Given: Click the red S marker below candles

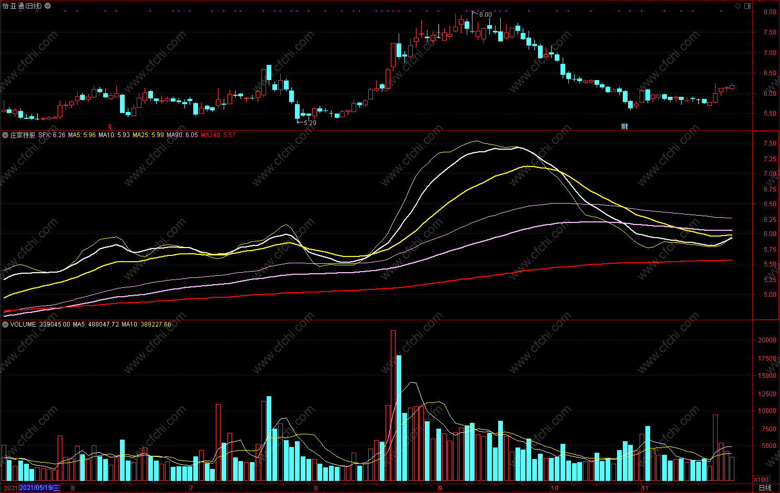Looking at the screenshot, I should 110,127.
